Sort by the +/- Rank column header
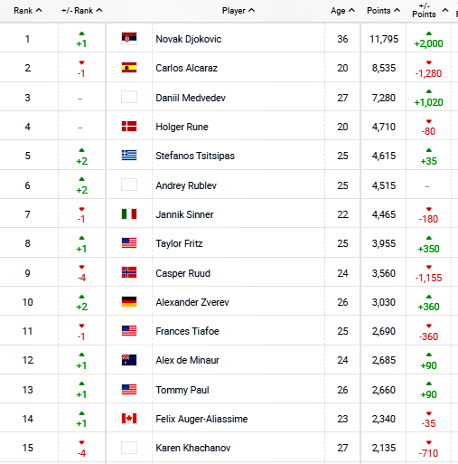The image size is (458, 464). point(82,11)
